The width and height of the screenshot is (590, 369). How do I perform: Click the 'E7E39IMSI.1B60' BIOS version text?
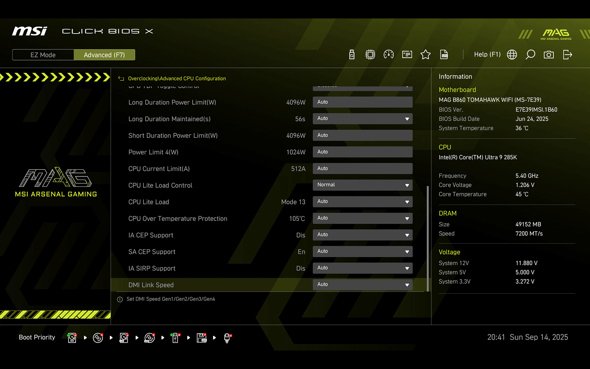pos(537,110)
